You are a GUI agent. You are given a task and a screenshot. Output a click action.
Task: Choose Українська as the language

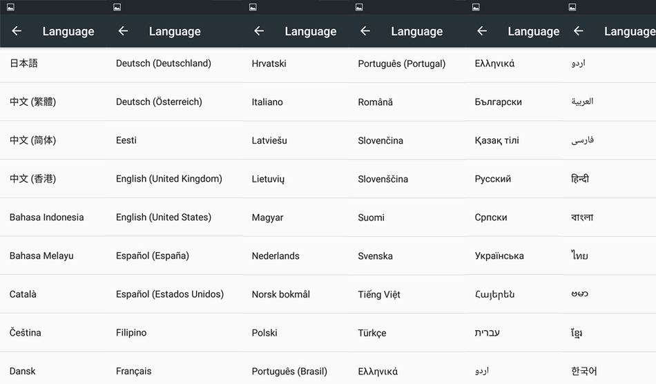[499, 256]
